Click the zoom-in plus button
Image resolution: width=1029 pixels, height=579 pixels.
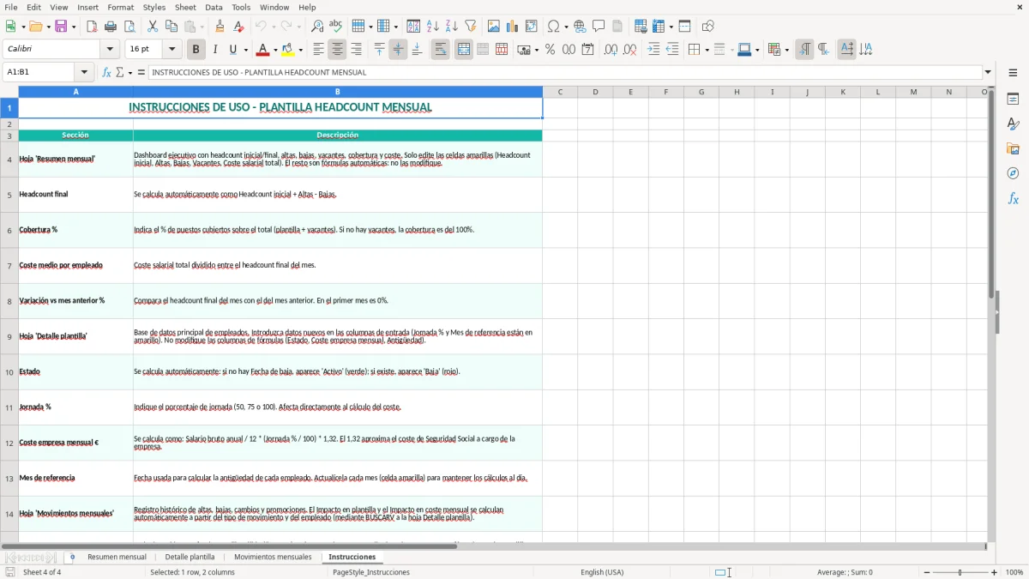tap(995, 572)
